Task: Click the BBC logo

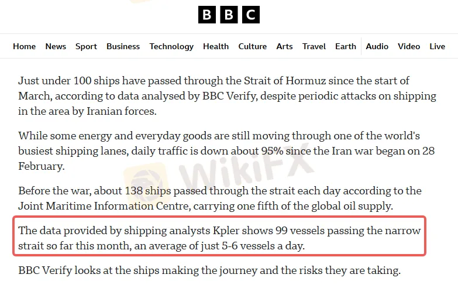Action: click(229, 15)
